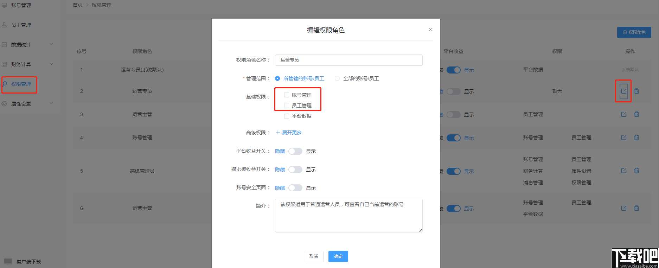The image size is (659, 268).
Task: Delete row 6 运营主管 role
Action: click(x=636, y=208)
